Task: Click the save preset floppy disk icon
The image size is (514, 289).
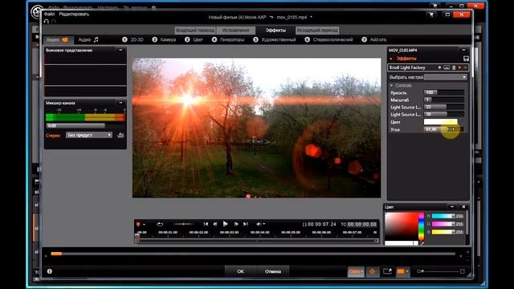Action: click(466, 59)
